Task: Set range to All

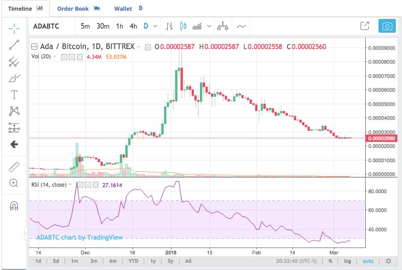Action: [x=188, y=261]
